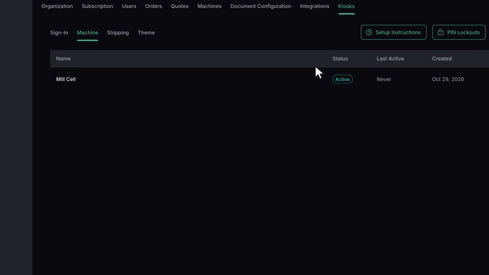
Task: Open the Orders tab
Action: tap(154, 6)
